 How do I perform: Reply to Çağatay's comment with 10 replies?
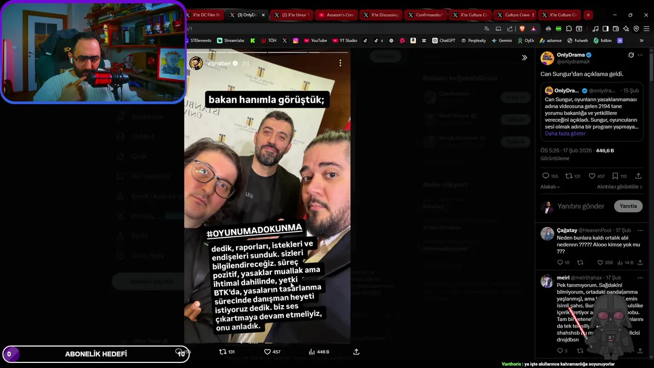click(560, 263)
